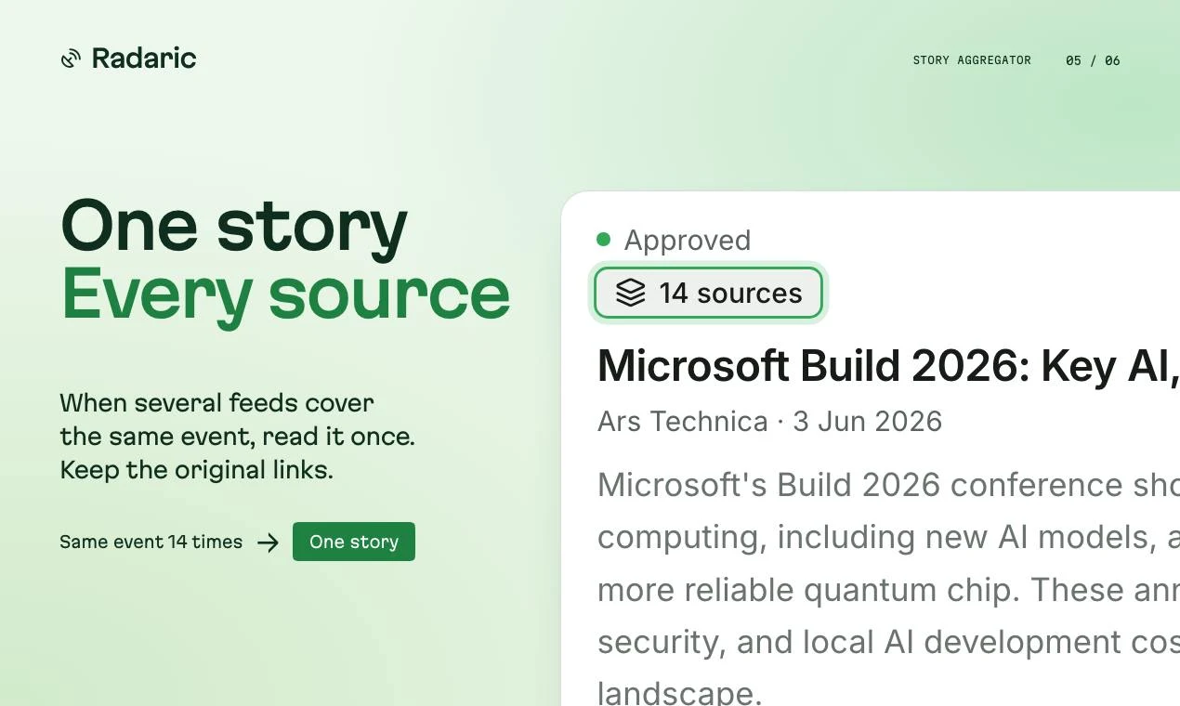Click the stacked layers icon in sources badge
1180x706 pixels.
coord(630,293)
